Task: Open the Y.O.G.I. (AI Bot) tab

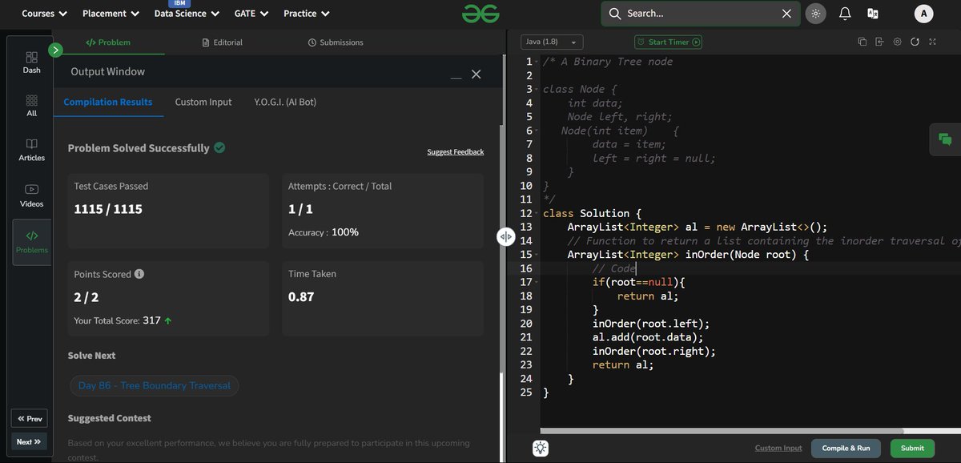Action: (286, 102)
